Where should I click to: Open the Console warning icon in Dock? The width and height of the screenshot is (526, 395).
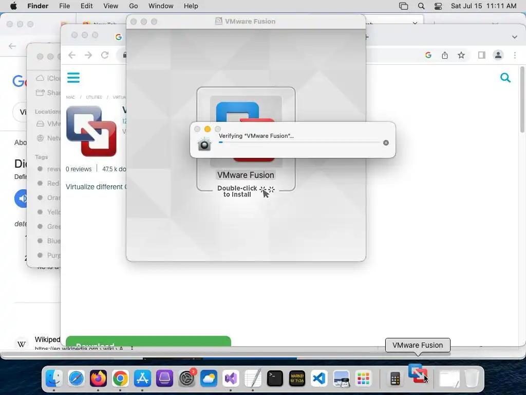click(x=297, y=379)
